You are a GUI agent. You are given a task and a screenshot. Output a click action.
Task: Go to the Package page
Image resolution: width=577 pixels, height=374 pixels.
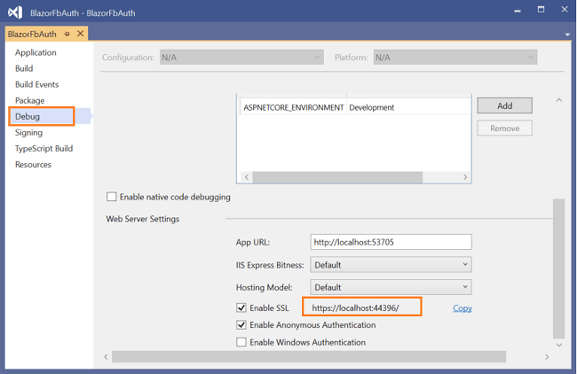point(30,100)
